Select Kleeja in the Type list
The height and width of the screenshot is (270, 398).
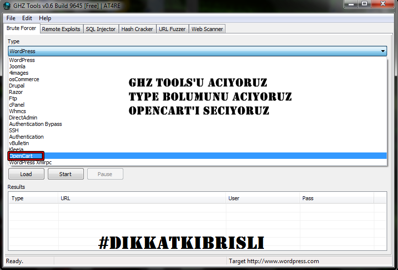tap(198, 150)
